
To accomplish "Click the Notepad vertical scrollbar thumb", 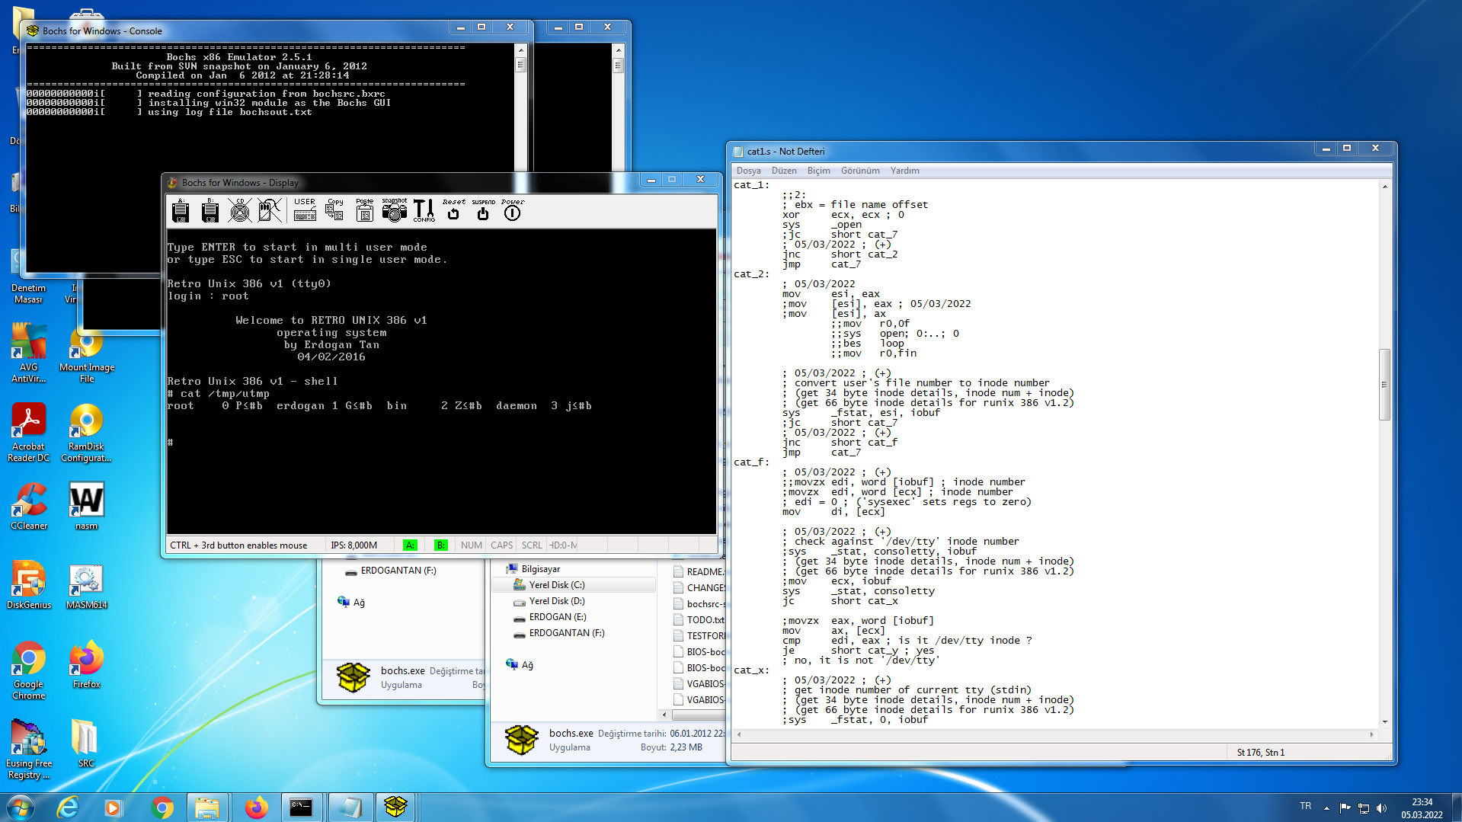I will coord(1384,385).
